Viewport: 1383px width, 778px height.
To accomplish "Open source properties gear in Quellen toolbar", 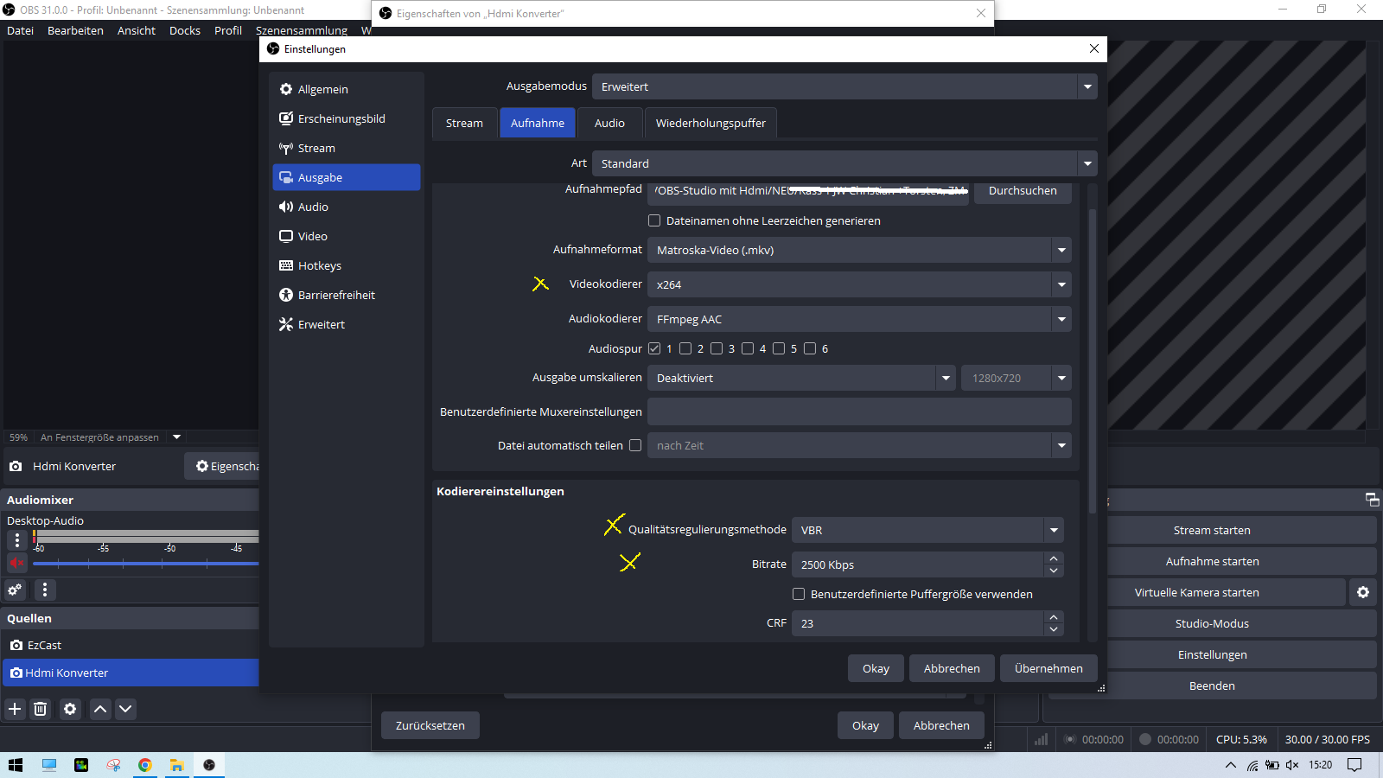I will tap(70, 709).
